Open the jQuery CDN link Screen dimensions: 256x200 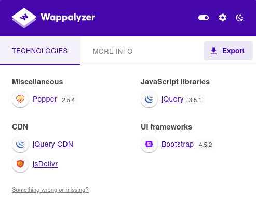(x=53, y=144)
